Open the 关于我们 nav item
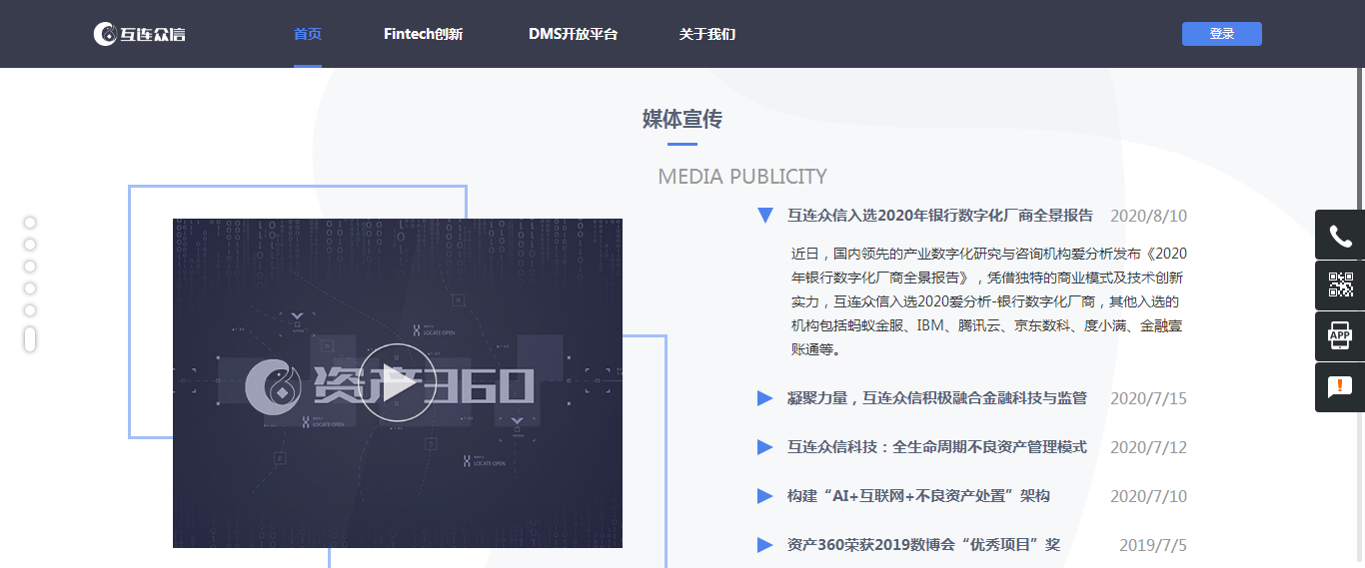Screen dimensions: 1365x568 point(707,34)
